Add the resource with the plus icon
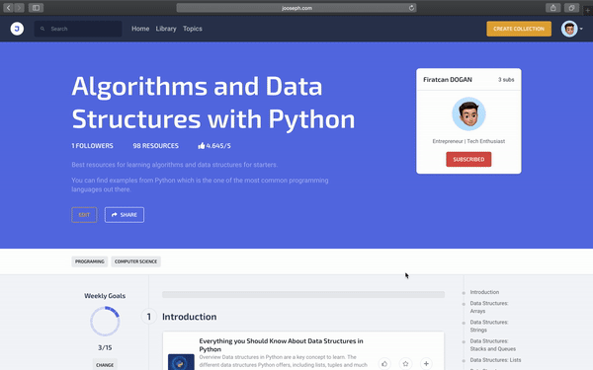The height and width of the screenshot is (370, 593). pos(426,363)
